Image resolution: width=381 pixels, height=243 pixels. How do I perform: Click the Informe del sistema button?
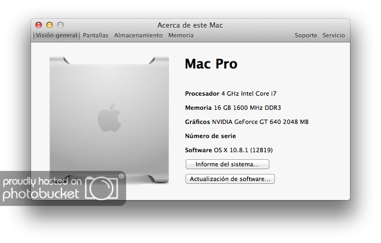tap(227, 164)
